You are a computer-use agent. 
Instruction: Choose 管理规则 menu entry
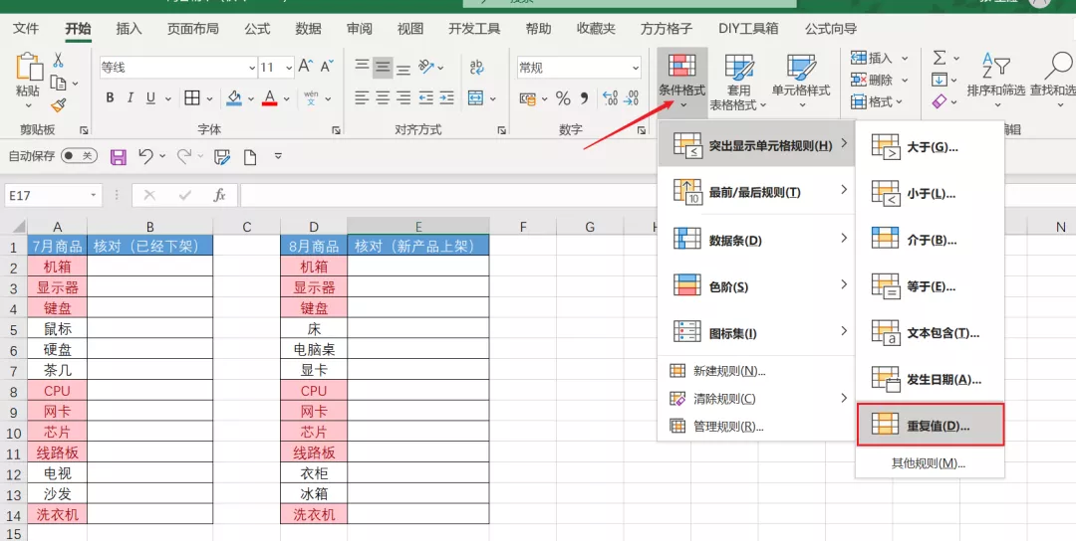756,426
